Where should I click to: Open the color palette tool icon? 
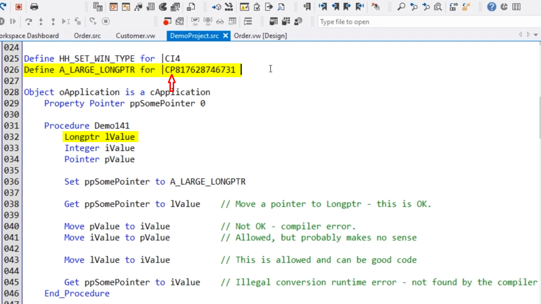(163, 7)
